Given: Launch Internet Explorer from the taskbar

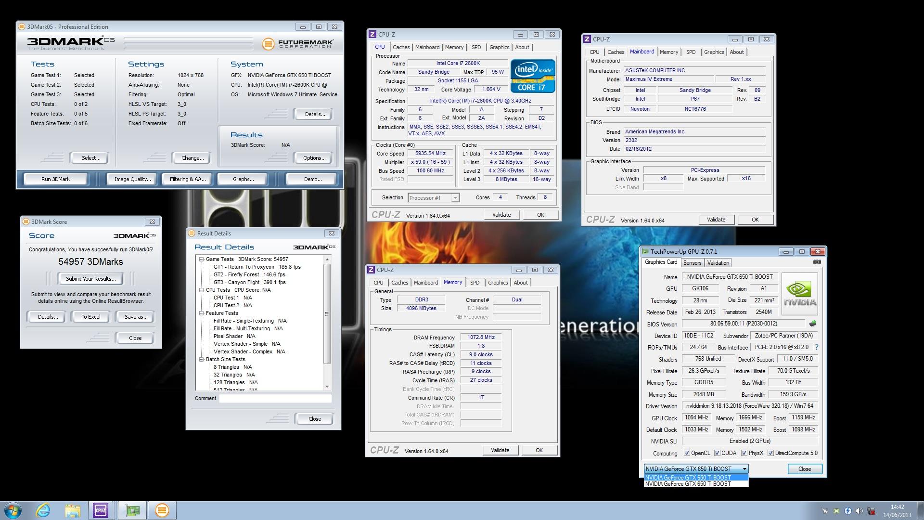Looking at the screenshot, I should point(43,510).
